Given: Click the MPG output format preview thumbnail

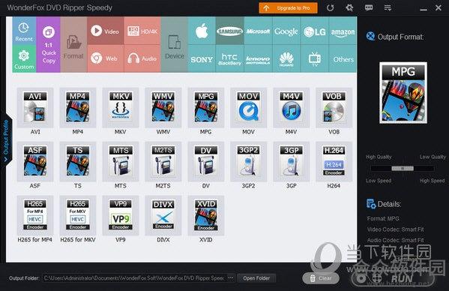Looking at the screenshot, I should (x=403, y=93).
